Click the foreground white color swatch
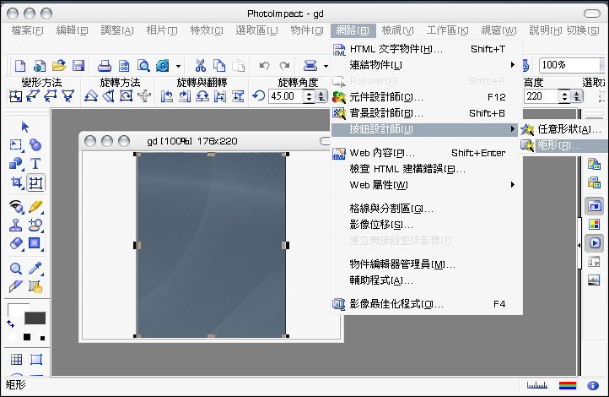 tap(14, 309)
